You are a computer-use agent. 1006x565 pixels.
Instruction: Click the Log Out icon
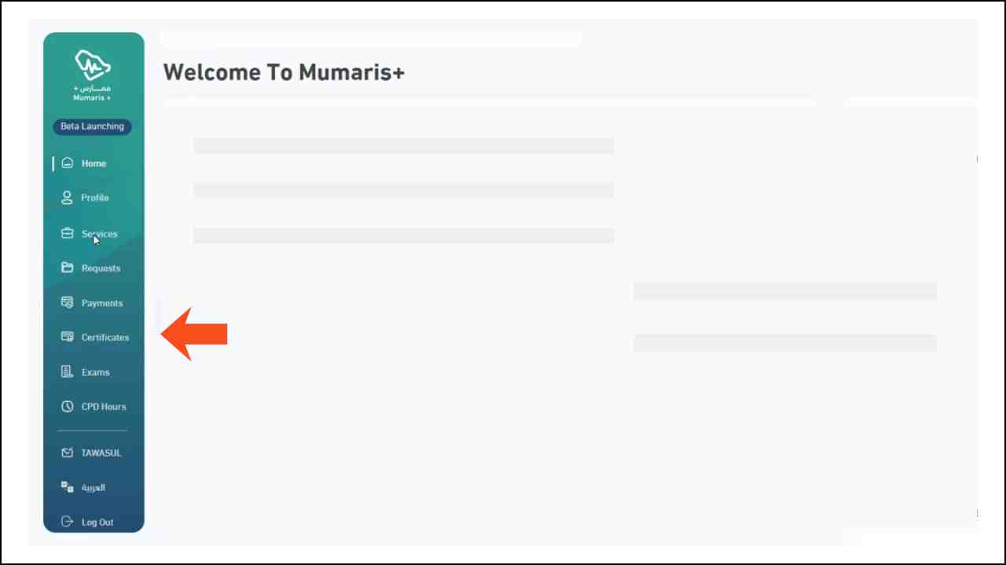pos(67,522)
